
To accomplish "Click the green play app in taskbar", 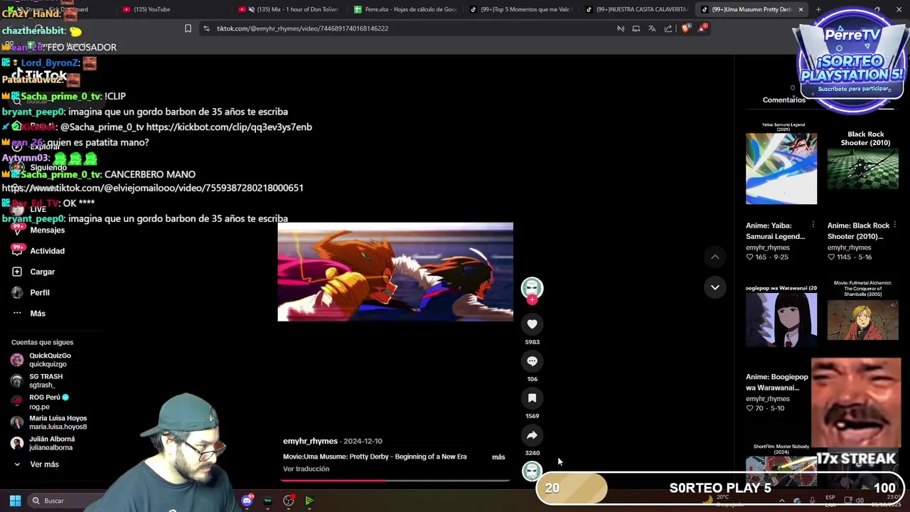I will pos(309,501).
